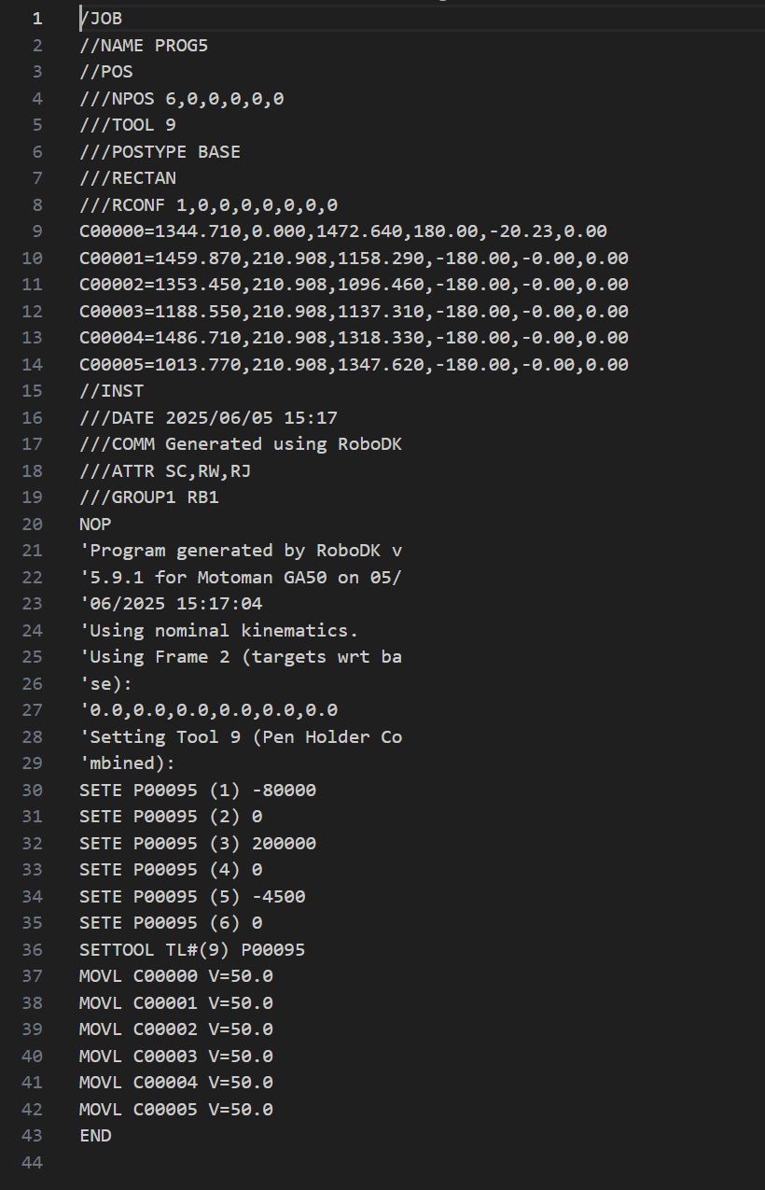The image size is (765, 1190).
Task: Click the SETE P00095 (1) -80000 line
Action: (197, 791)
